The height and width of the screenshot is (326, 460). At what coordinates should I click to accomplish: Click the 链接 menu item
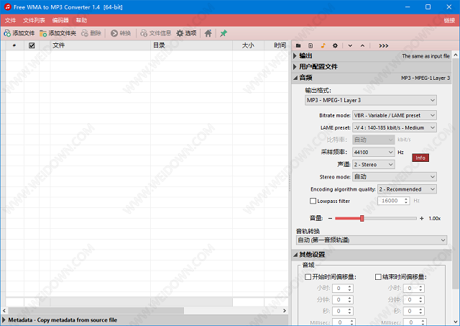pos(449,20)
